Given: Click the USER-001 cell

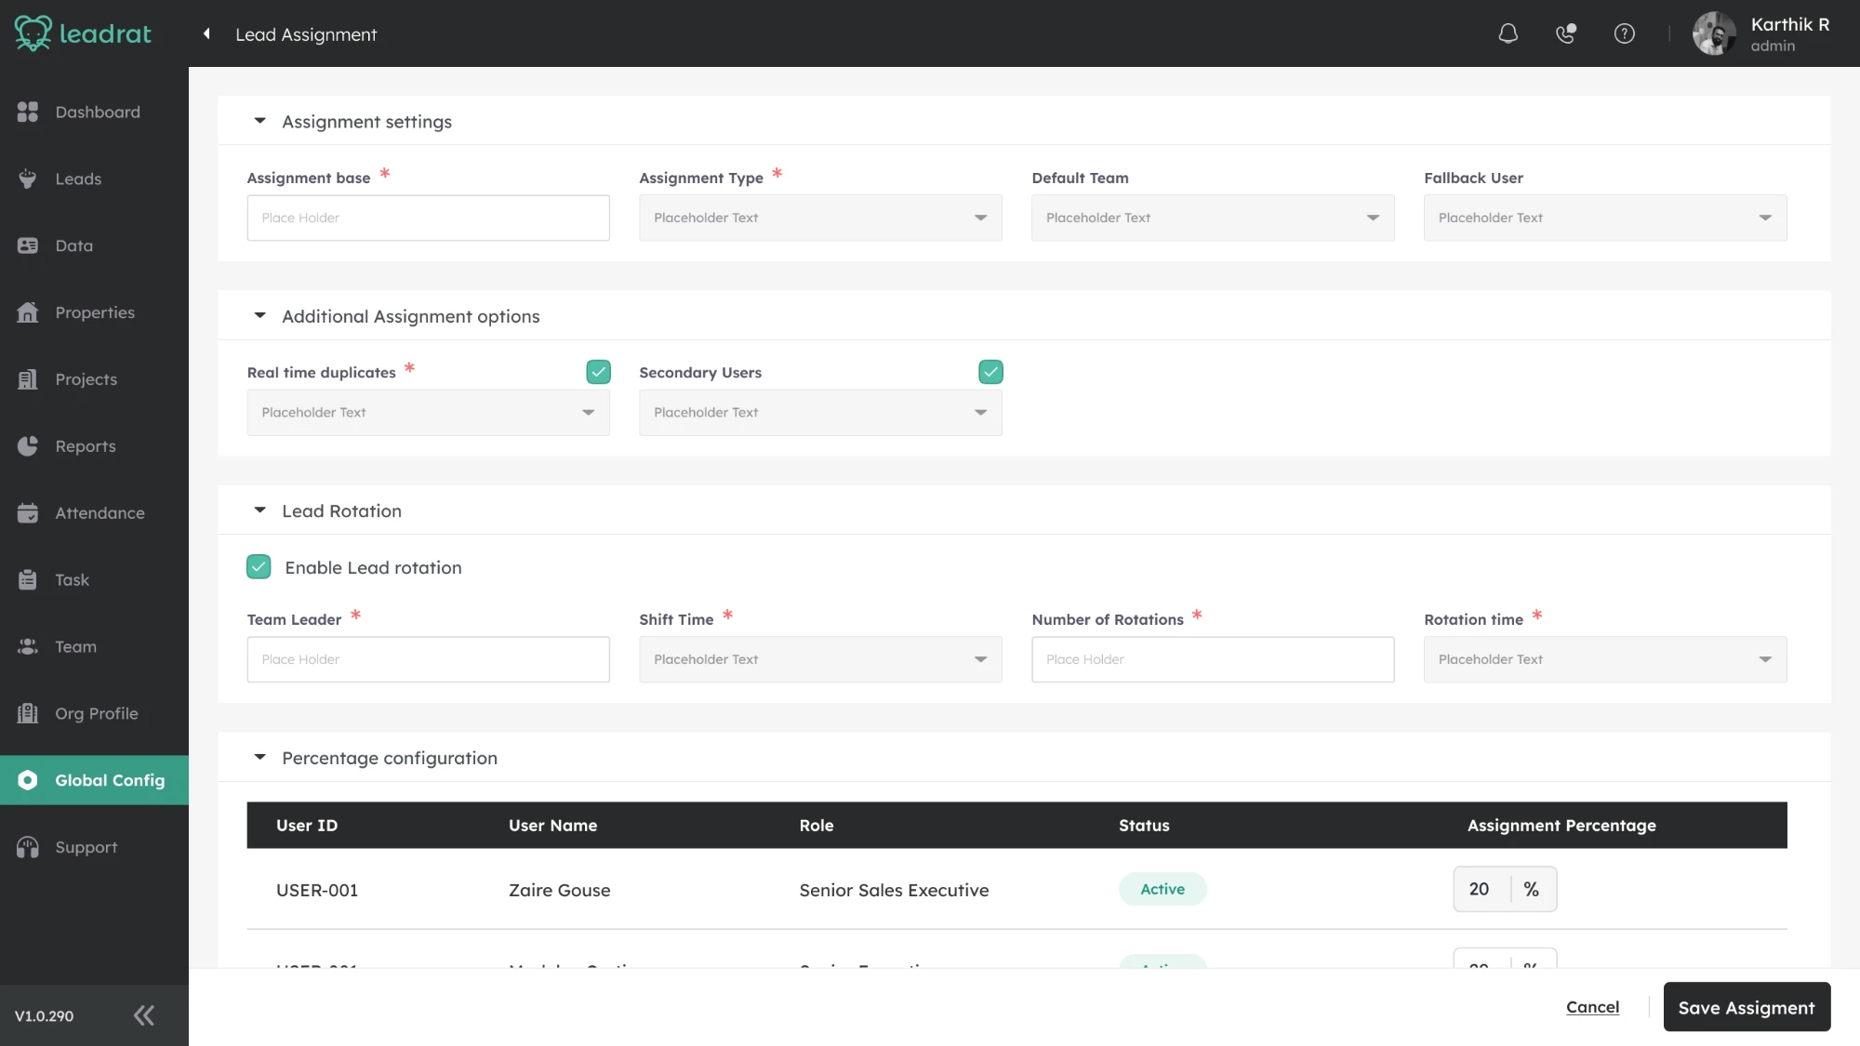Looking at the screenshot, I should coord(317,890).
